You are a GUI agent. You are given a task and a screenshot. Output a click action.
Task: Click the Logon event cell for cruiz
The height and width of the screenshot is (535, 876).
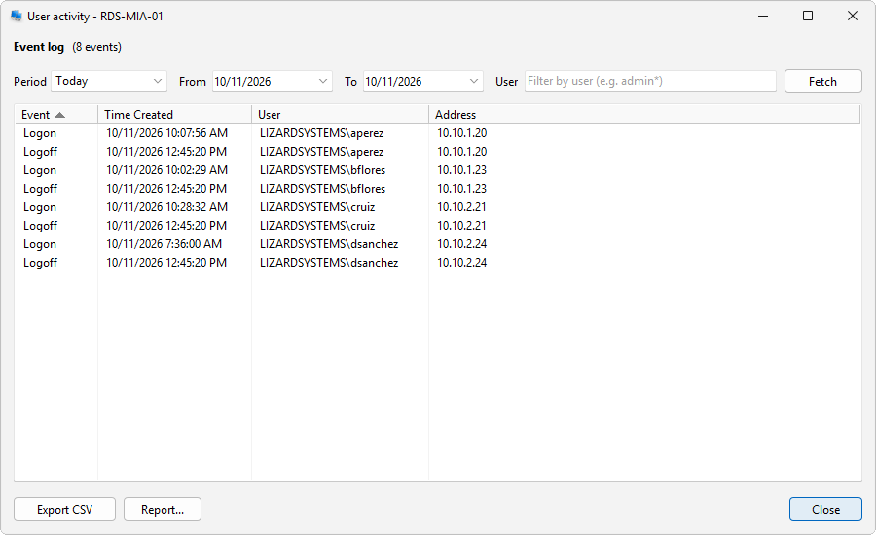(40, 207)
